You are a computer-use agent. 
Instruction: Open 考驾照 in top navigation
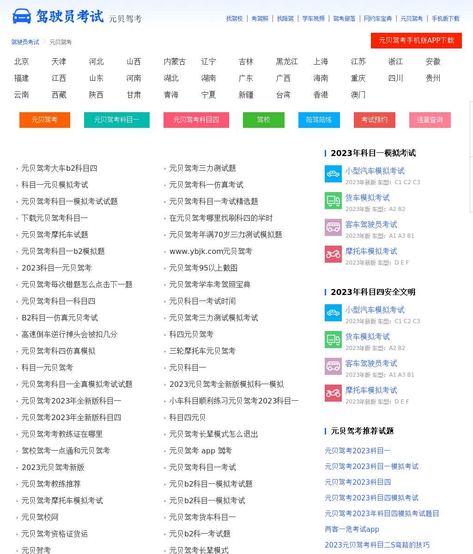click(x=260, y=18)
